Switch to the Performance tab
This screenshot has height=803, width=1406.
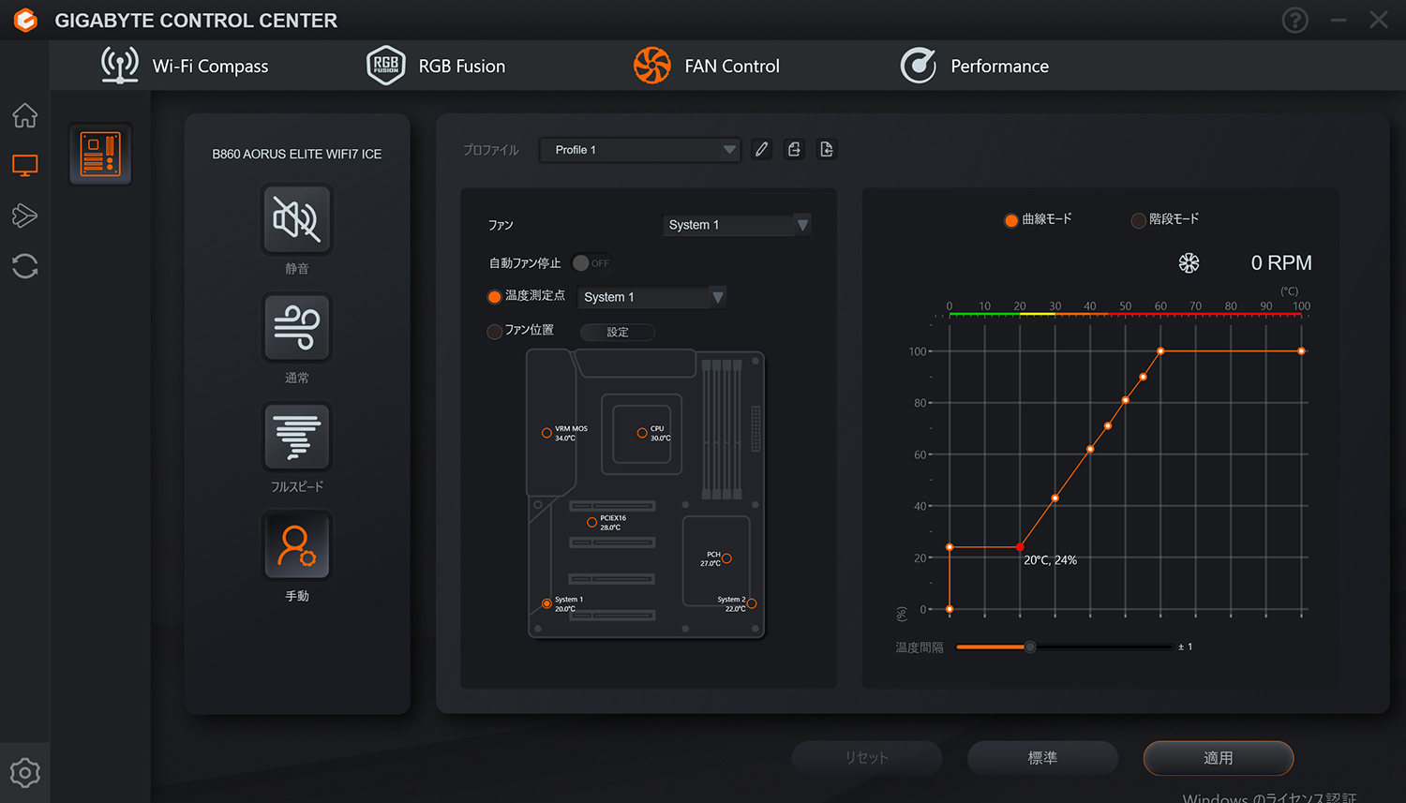[x=975, y=66]
